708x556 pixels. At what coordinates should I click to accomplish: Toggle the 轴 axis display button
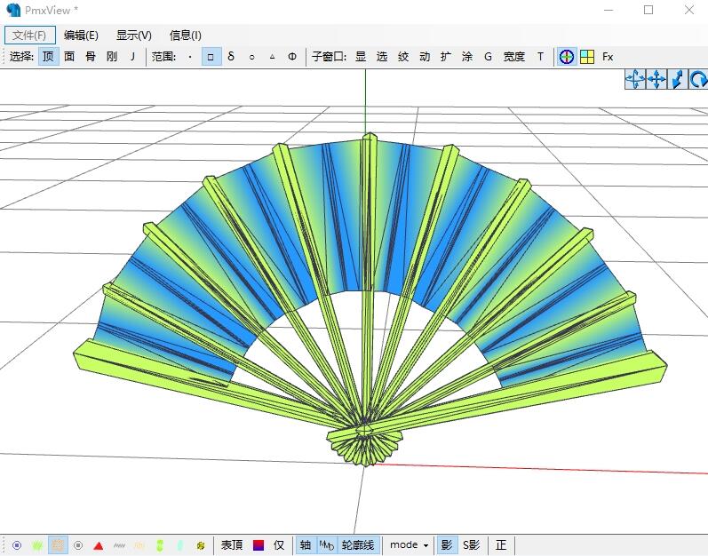[x=306, y=545]
